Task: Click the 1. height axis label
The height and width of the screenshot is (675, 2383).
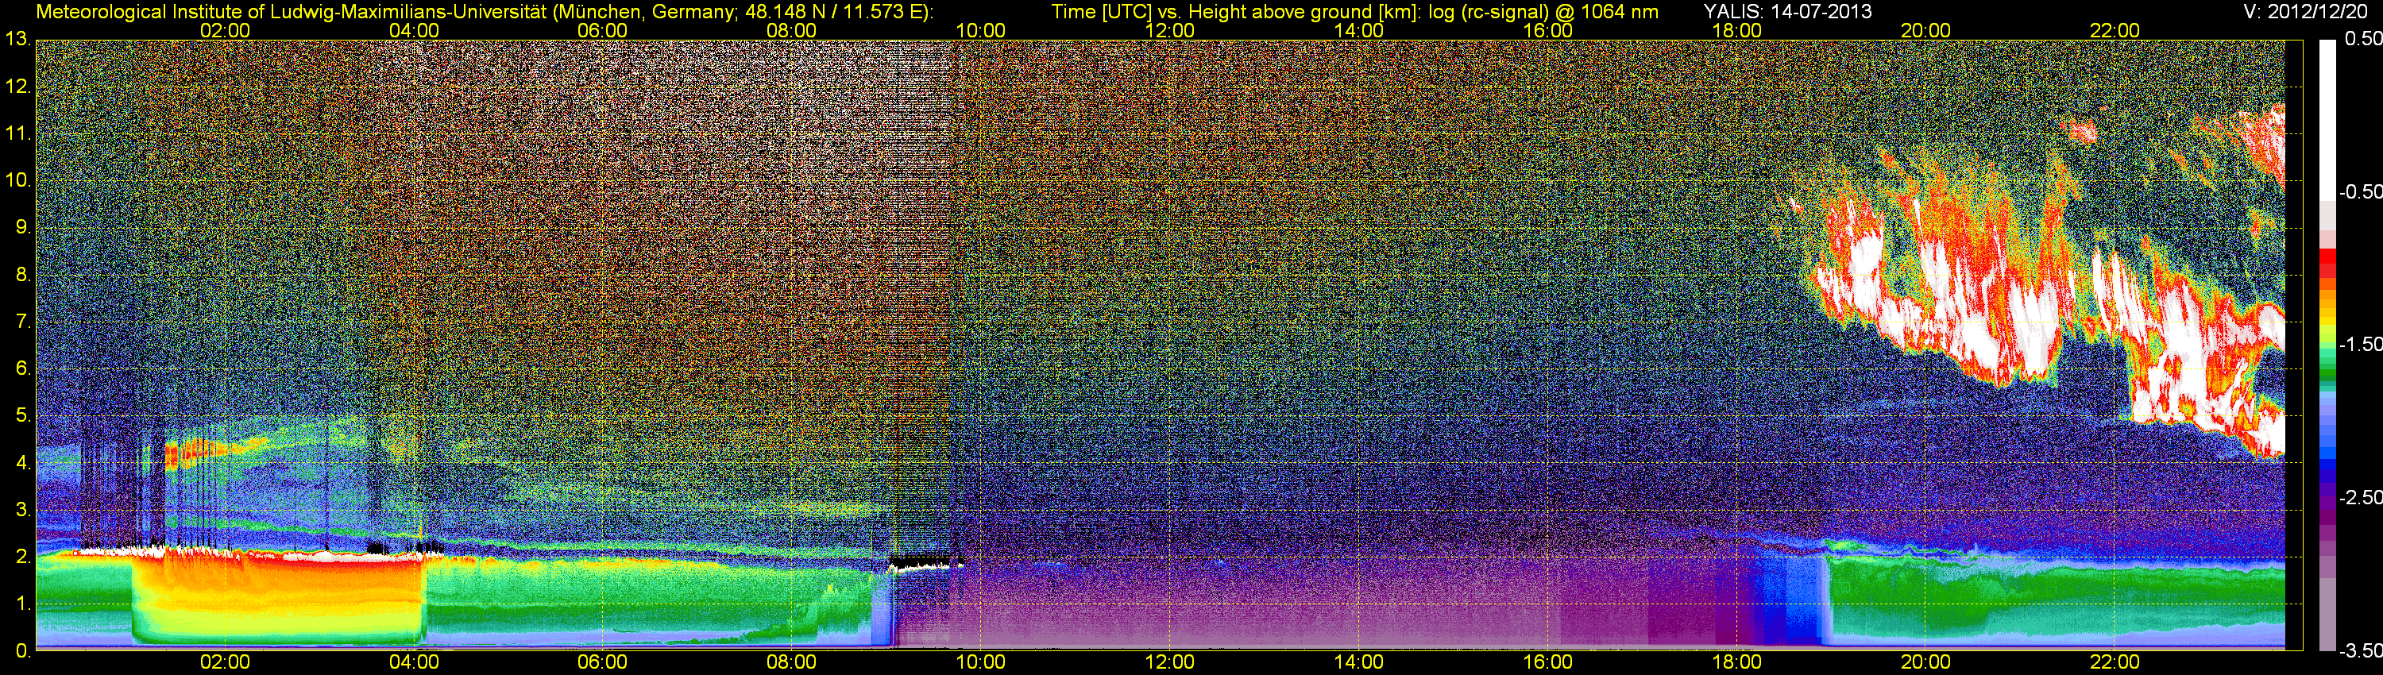Action: [23, 603]
